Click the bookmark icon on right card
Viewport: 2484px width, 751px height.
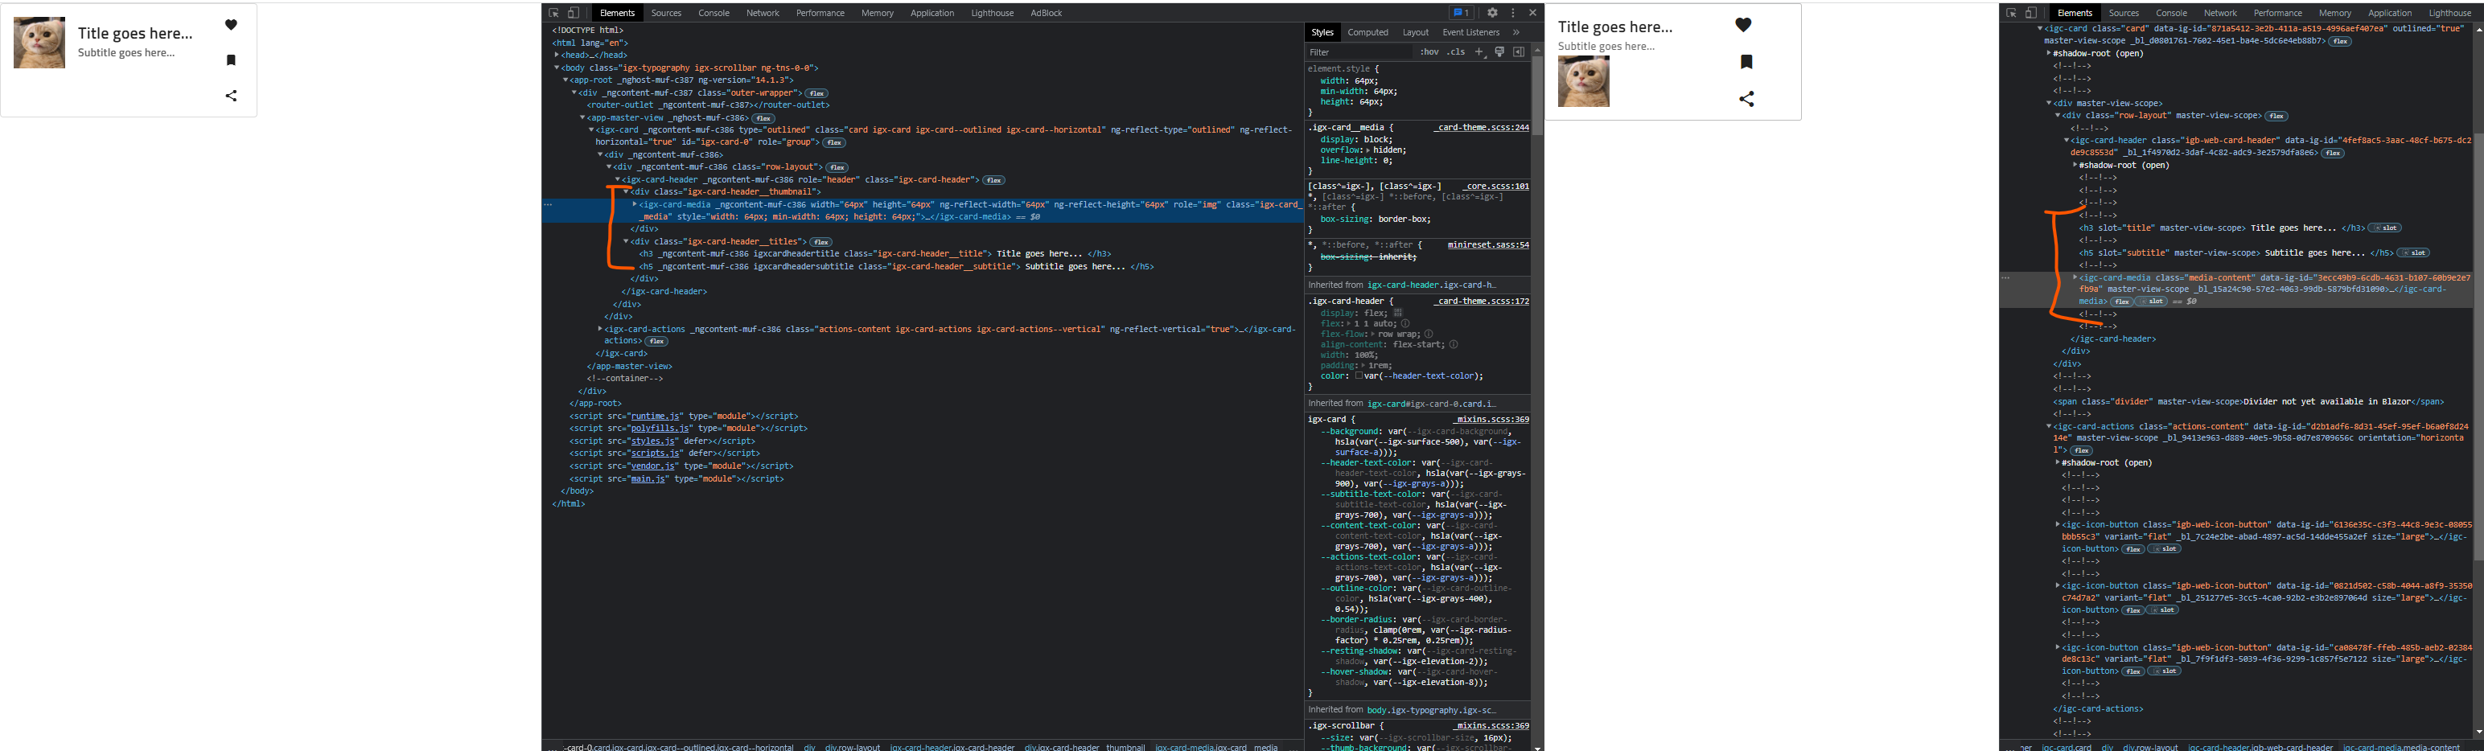(1746, 62)
